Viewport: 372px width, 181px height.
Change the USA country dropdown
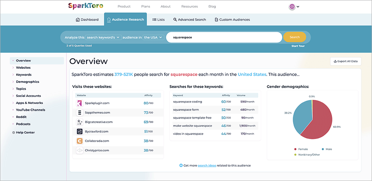coord(154,37)
